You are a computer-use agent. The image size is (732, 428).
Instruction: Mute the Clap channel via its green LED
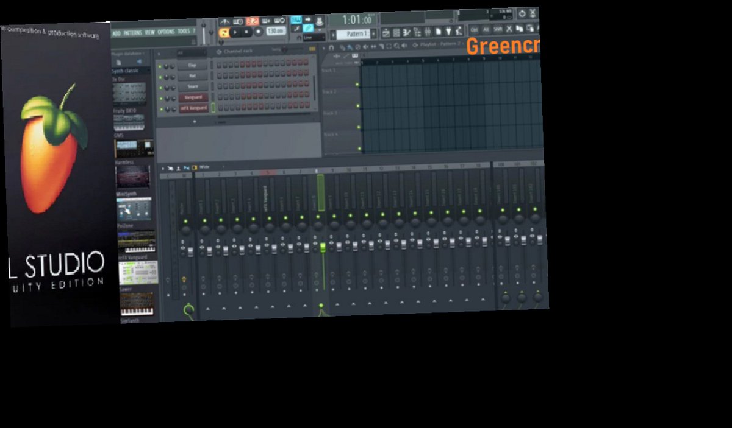pos(160,65)
